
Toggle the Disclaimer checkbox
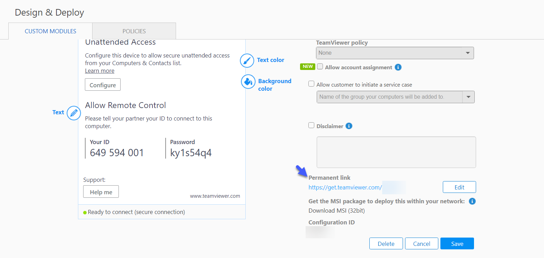312,125
